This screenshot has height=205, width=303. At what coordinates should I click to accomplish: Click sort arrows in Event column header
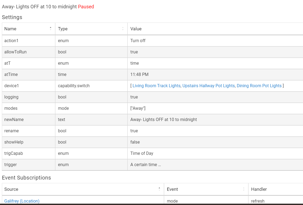244,189
